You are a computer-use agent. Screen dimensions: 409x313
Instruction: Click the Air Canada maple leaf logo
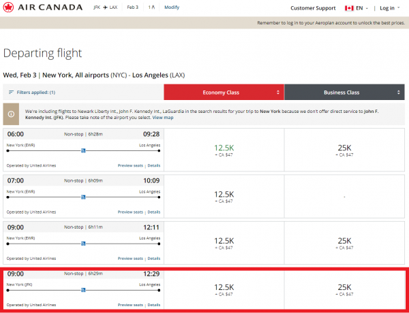[11, 8]
